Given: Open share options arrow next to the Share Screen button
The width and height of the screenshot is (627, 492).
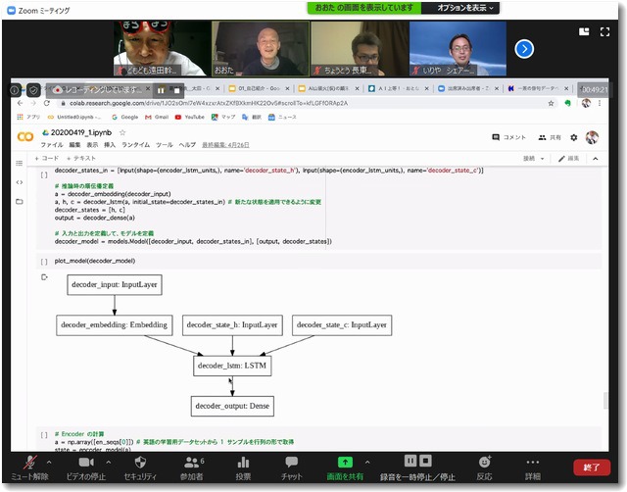Looking at the screenshot, I should [367, 462].
